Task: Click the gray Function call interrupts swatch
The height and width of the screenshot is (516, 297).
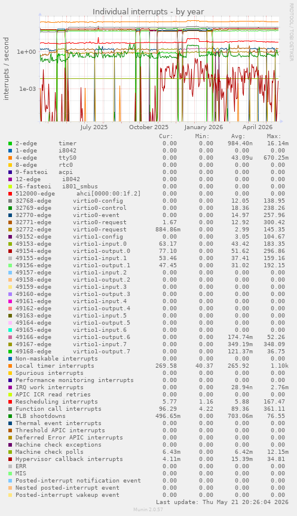Action: (10, 409)
